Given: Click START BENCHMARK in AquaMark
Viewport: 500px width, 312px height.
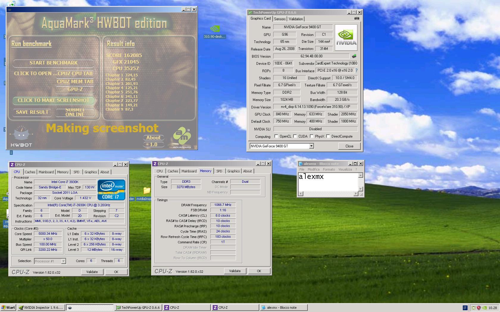Looking at the screenshot, I should pyautogui.click(x=54, y=63).
